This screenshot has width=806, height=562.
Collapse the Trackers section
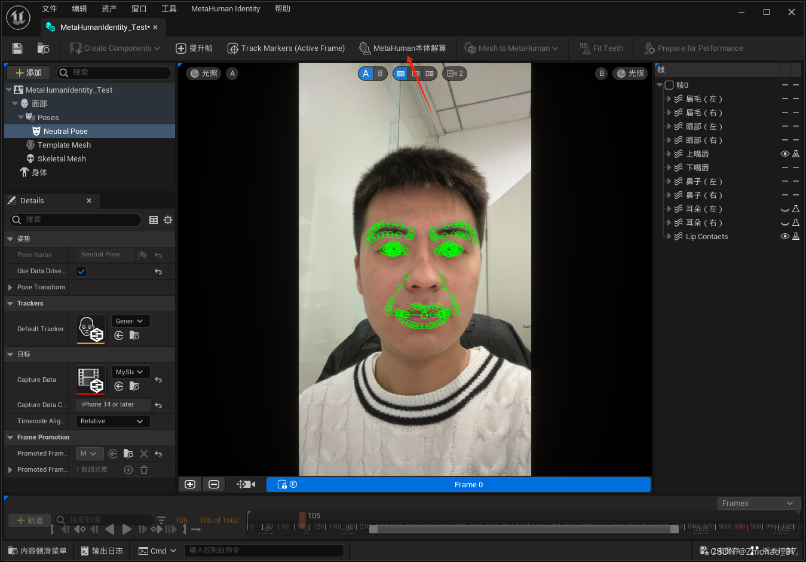pos(10,304)
